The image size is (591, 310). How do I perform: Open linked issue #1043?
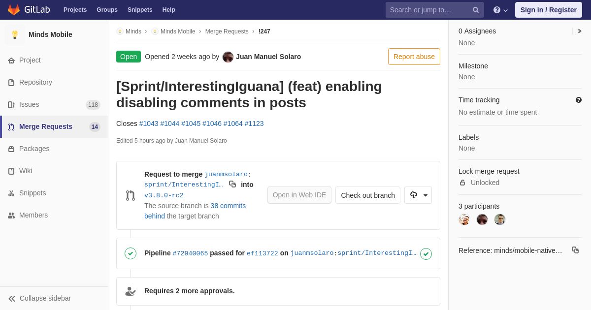tap(149, 124)
